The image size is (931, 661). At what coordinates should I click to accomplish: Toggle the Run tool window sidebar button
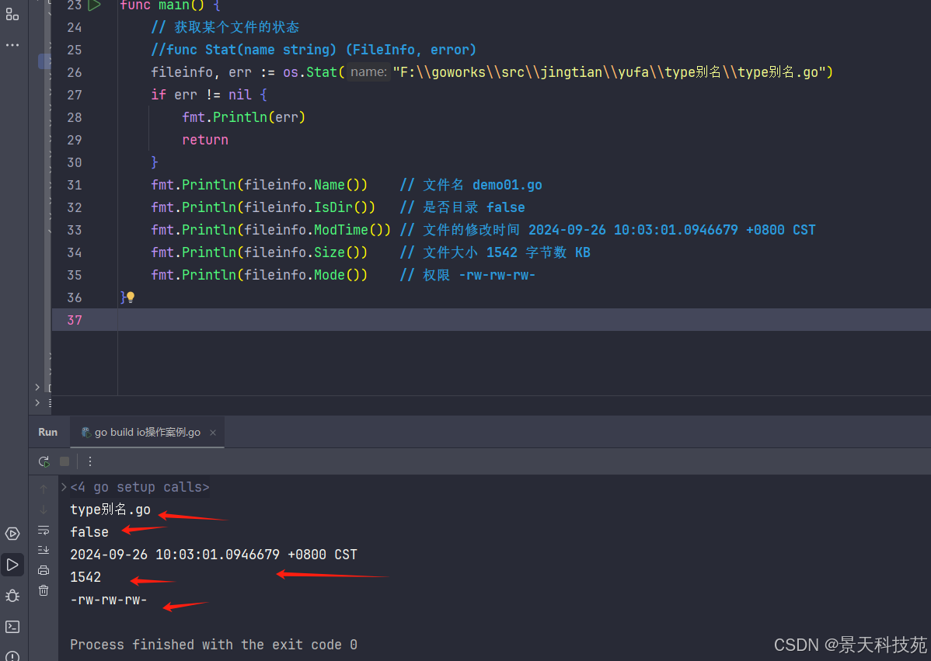point(12,565)
